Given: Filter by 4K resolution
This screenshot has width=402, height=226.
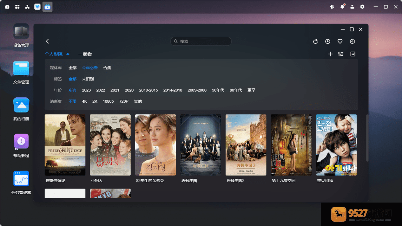Looking at the screenshot, I should [84, 101].
